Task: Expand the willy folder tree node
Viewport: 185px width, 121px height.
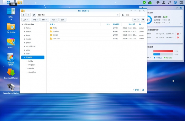Action: coord(25,54)
